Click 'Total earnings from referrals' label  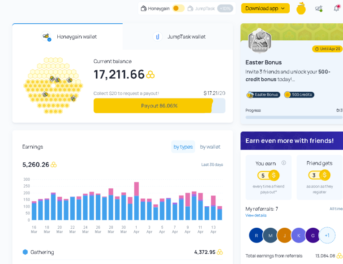274,256
